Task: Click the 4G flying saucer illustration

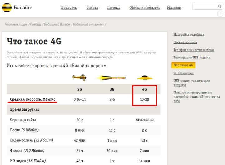Action: tap(145, 78)
